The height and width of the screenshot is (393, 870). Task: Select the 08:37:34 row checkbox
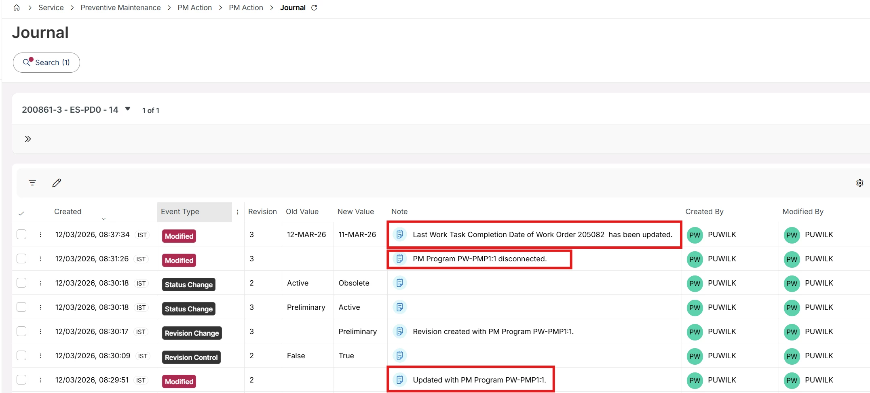21,234
